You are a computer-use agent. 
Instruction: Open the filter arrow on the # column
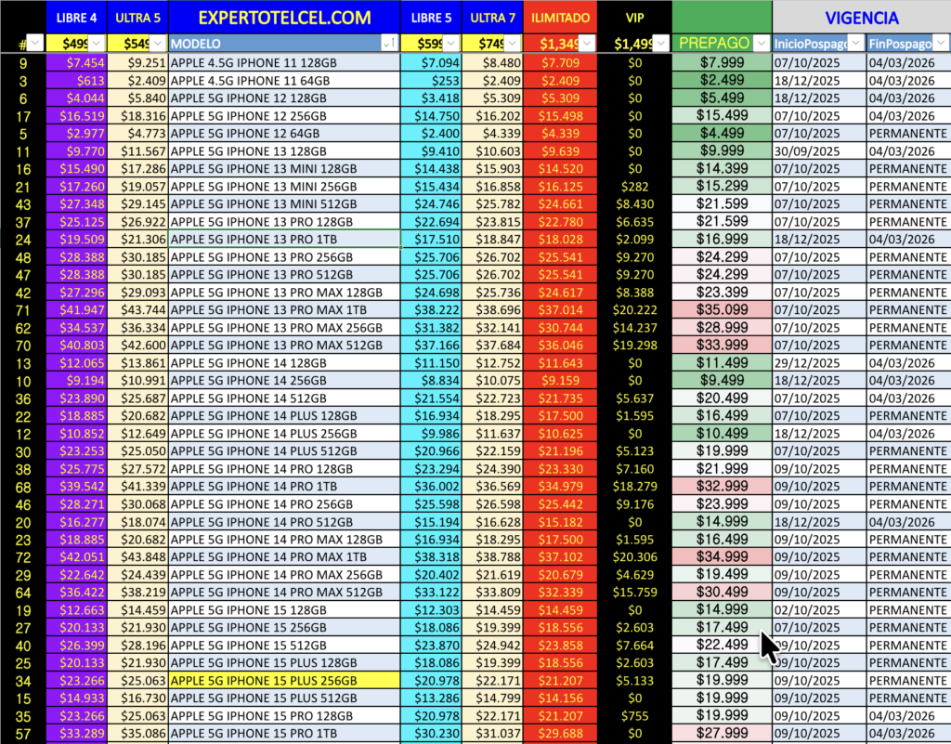pos(35,43)
